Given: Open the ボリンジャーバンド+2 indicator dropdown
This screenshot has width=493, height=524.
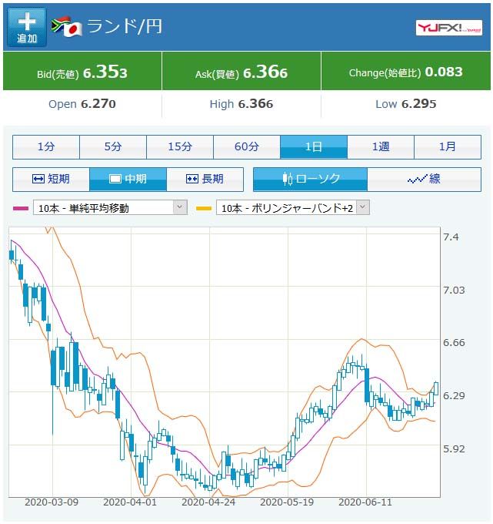Looking at the screenshot, I should [292, 207].
